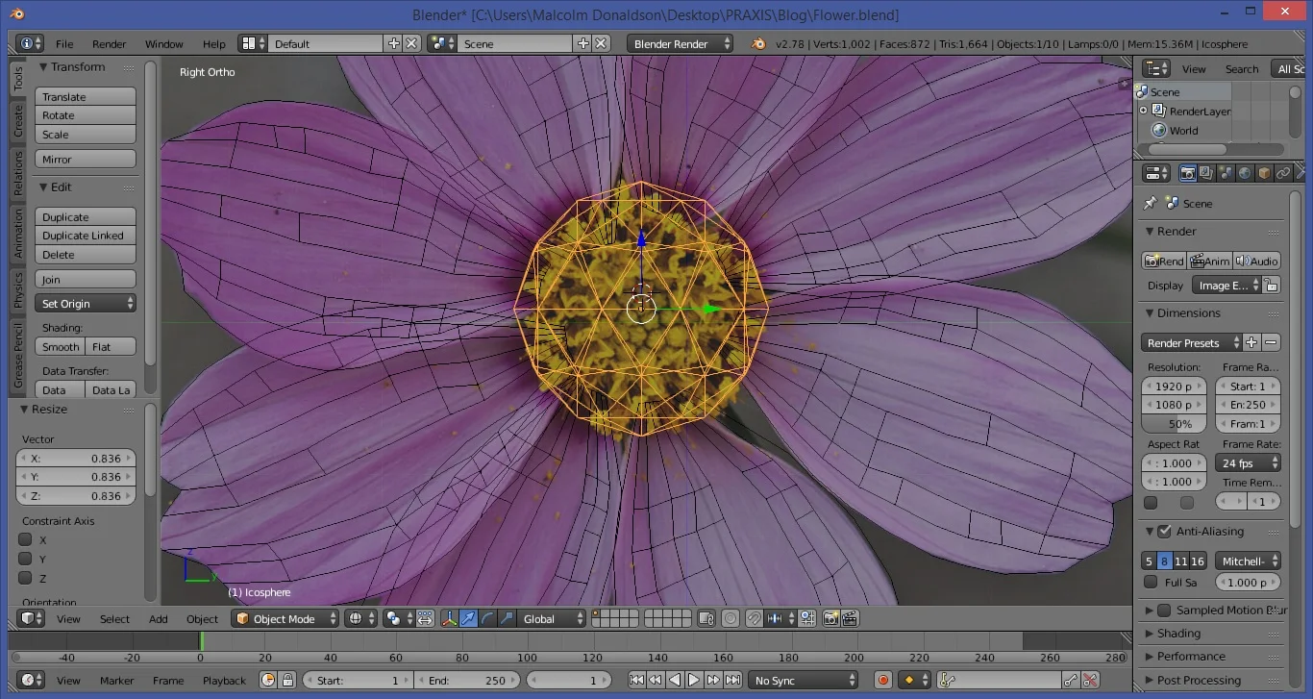Expand the Post Processing panel

click(1199, 680)
